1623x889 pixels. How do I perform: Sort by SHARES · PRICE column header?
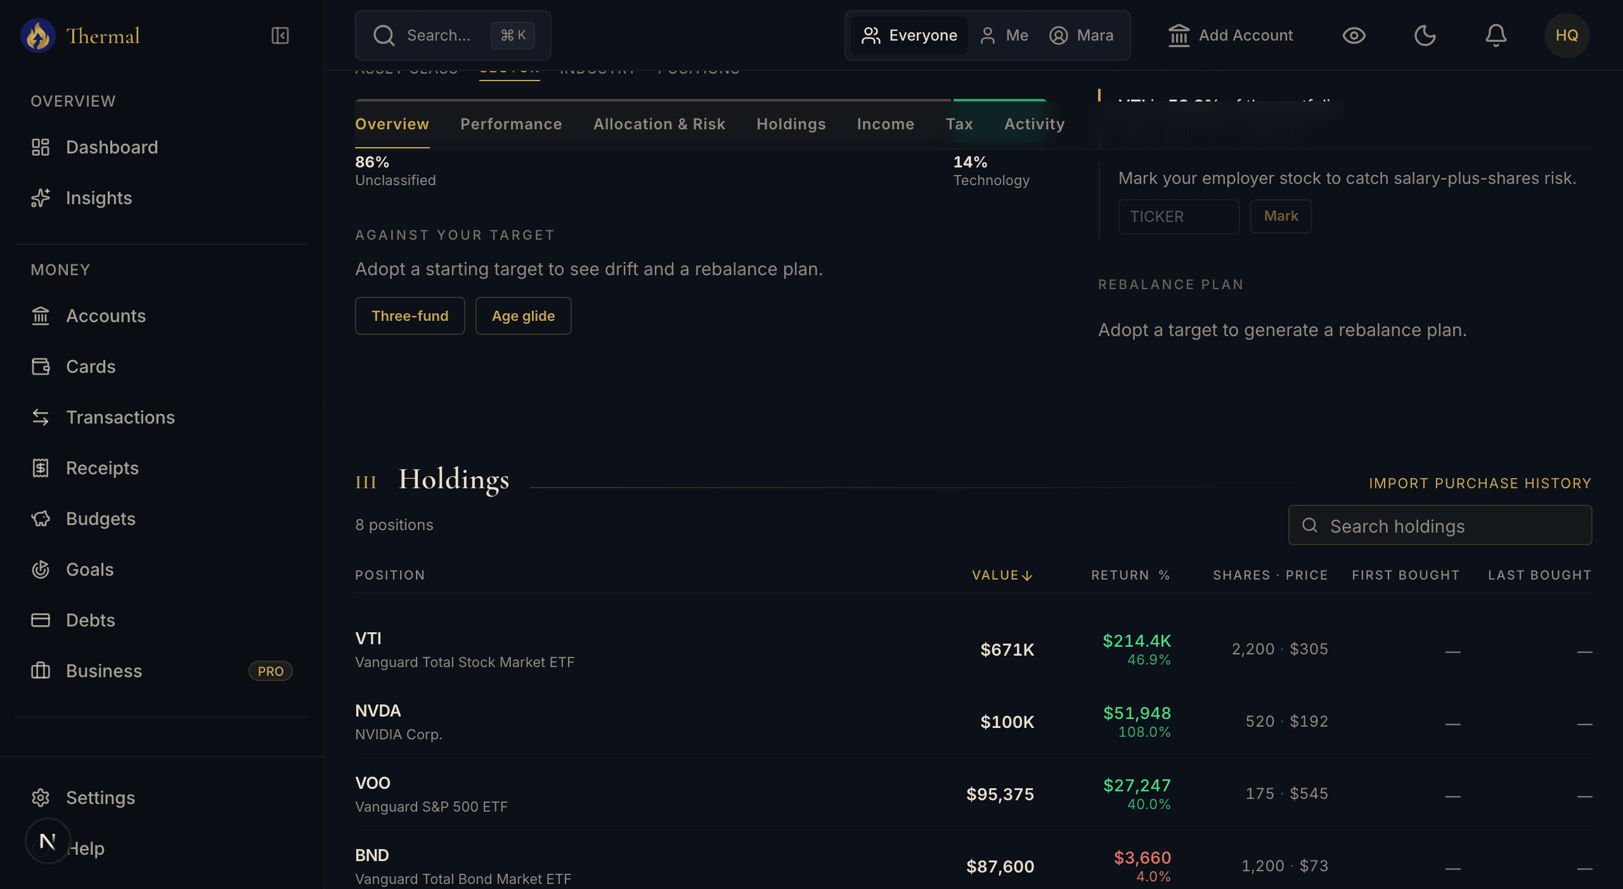coord(1271,575)
